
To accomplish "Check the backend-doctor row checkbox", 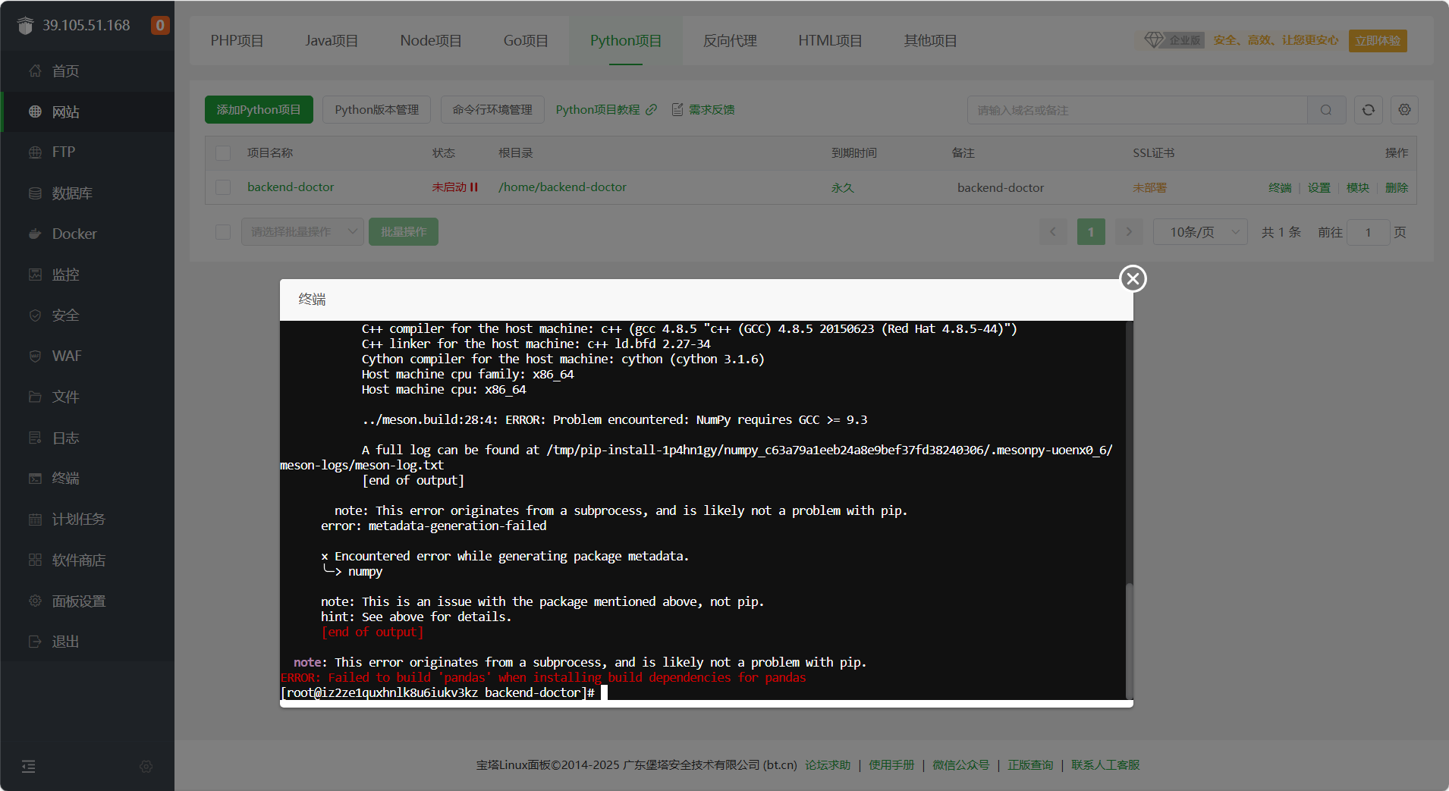I will 223,187.
